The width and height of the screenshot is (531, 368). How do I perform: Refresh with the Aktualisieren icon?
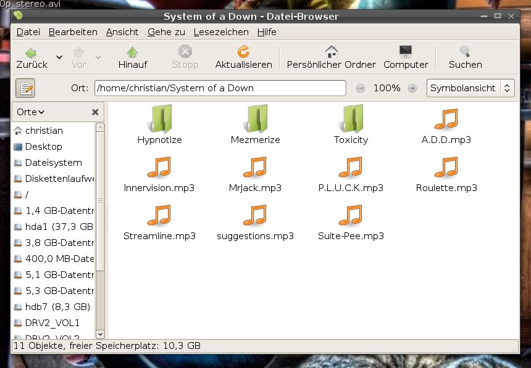(x=243, y=52)
